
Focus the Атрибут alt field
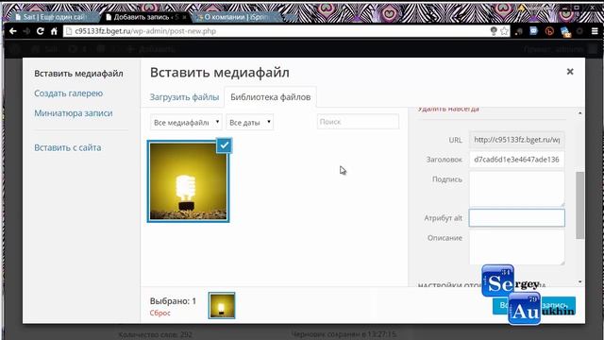point(516,218)
